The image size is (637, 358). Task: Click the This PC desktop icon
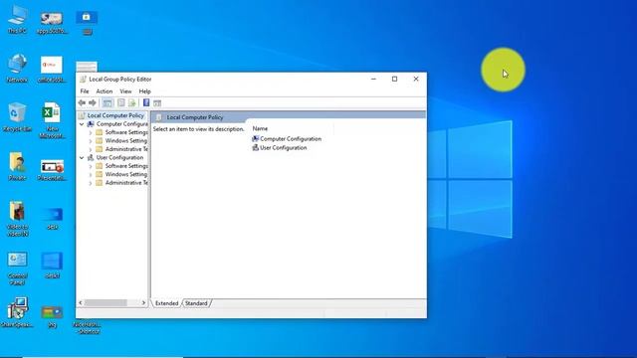click(x=17, y=20)
